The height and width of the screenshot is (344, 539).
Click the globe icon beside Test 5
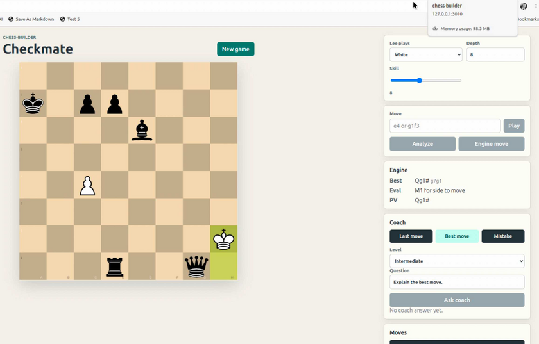[63, 19]
